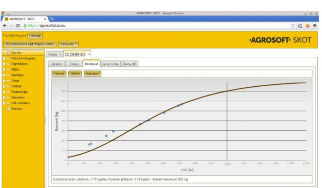Click the Reprodukce folder icon

tap(8, 64)
